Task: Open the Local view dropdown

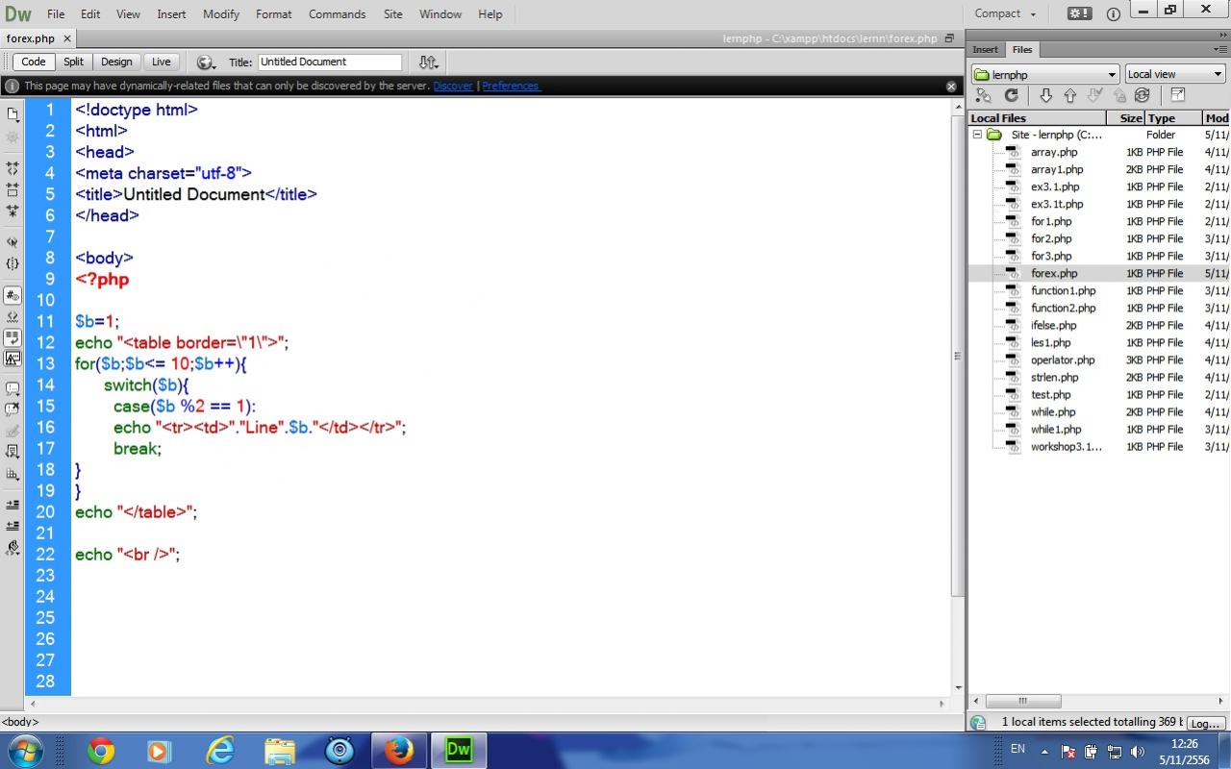Action: [1175, 74]
